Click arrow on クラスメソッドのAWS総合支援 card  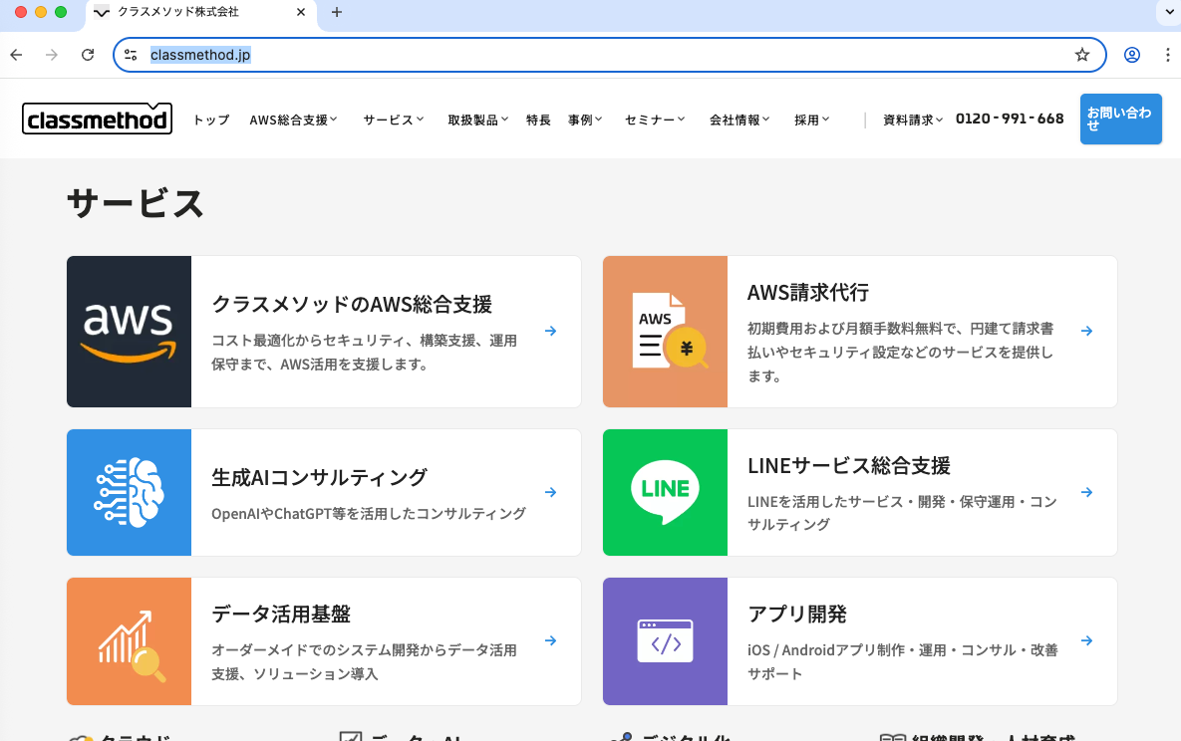(550, 331)
